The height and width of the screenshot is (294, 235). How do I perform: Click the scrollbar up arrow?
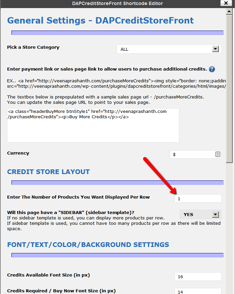[x=229, y=12]
